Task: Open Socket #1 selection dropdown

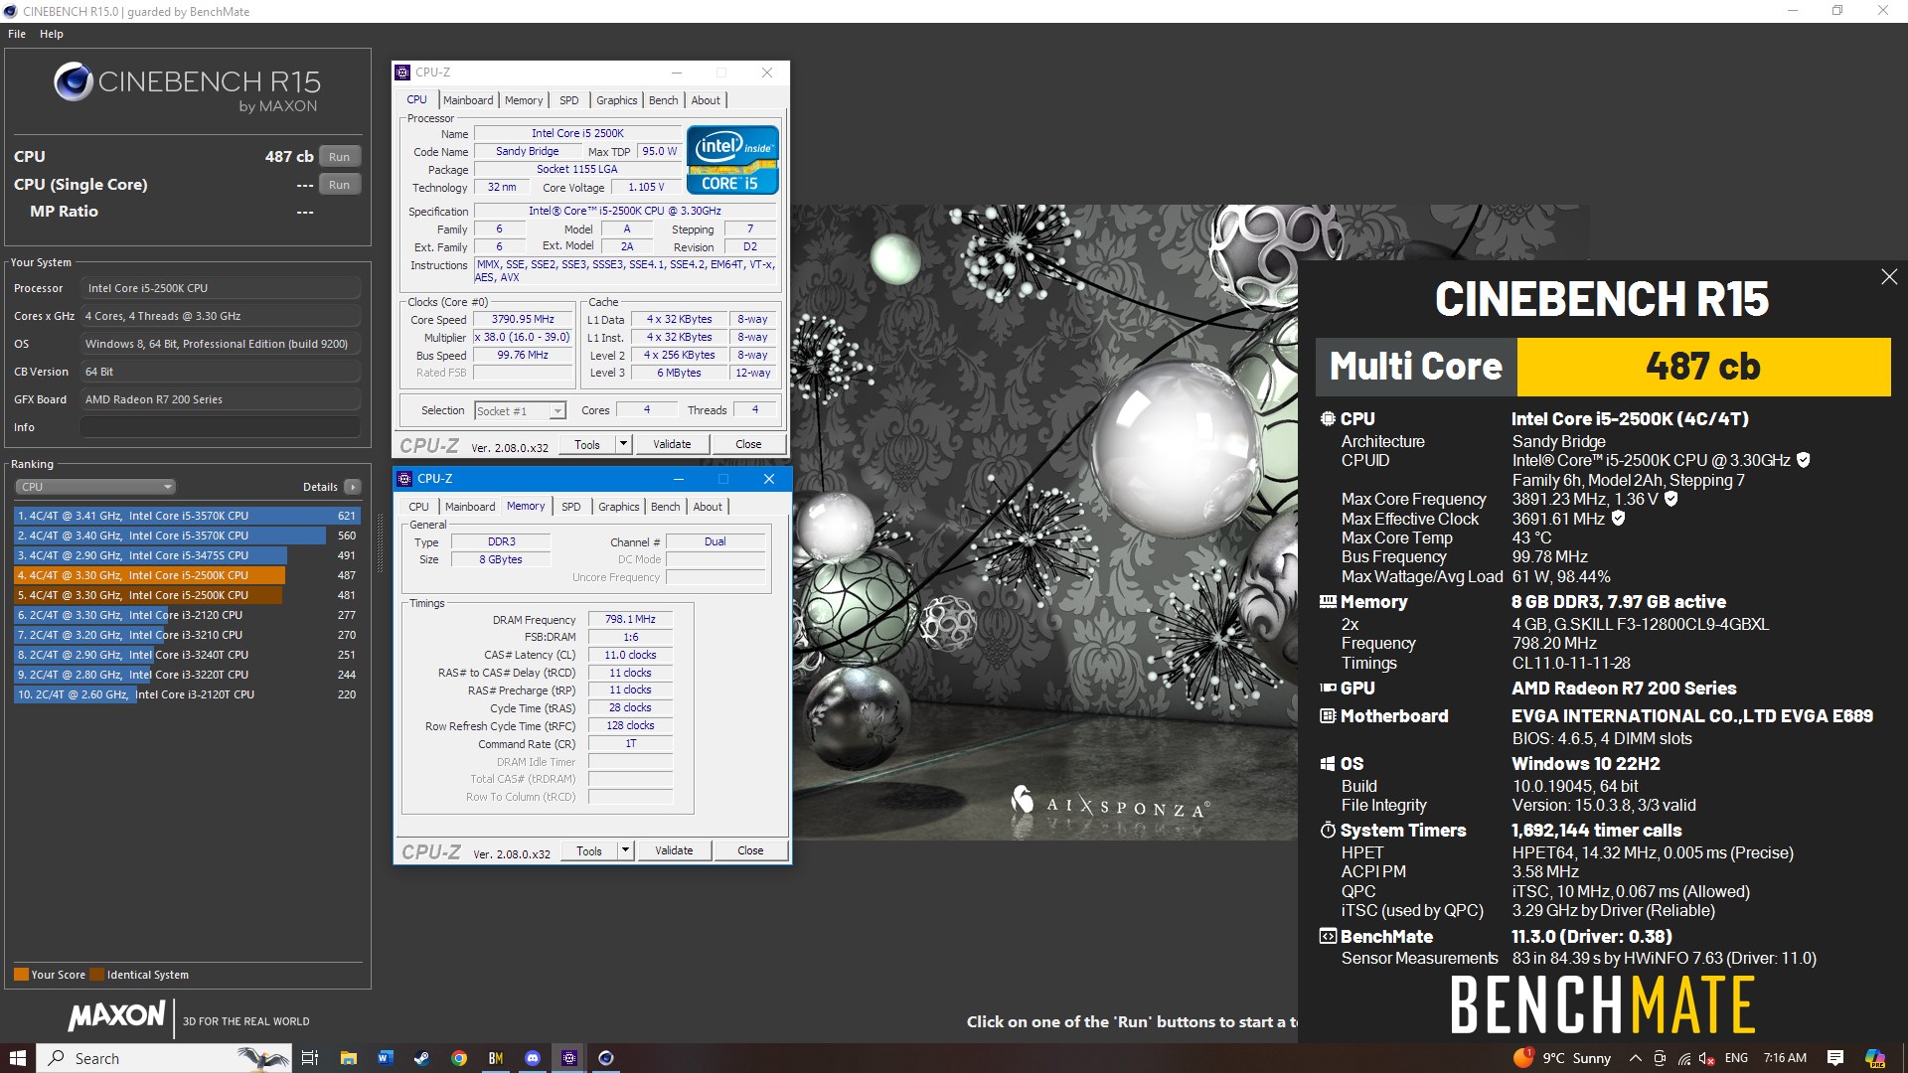Action: tap(520, 410)
